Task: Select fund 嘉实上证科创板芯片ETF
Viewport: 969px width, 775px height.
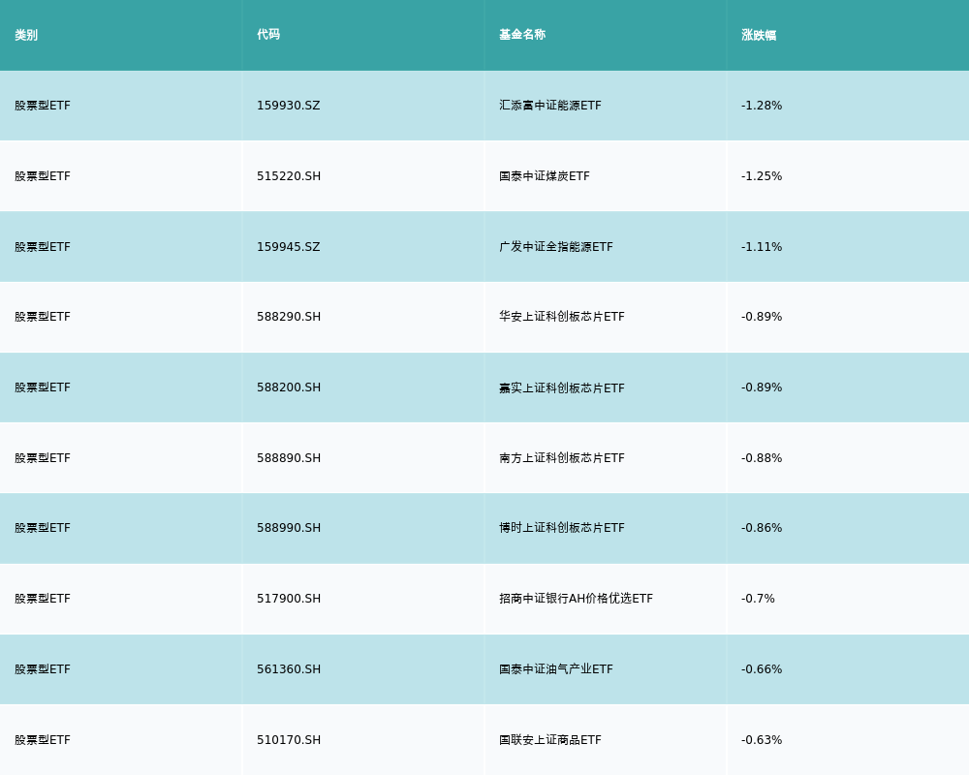Action: pos(562,388)
